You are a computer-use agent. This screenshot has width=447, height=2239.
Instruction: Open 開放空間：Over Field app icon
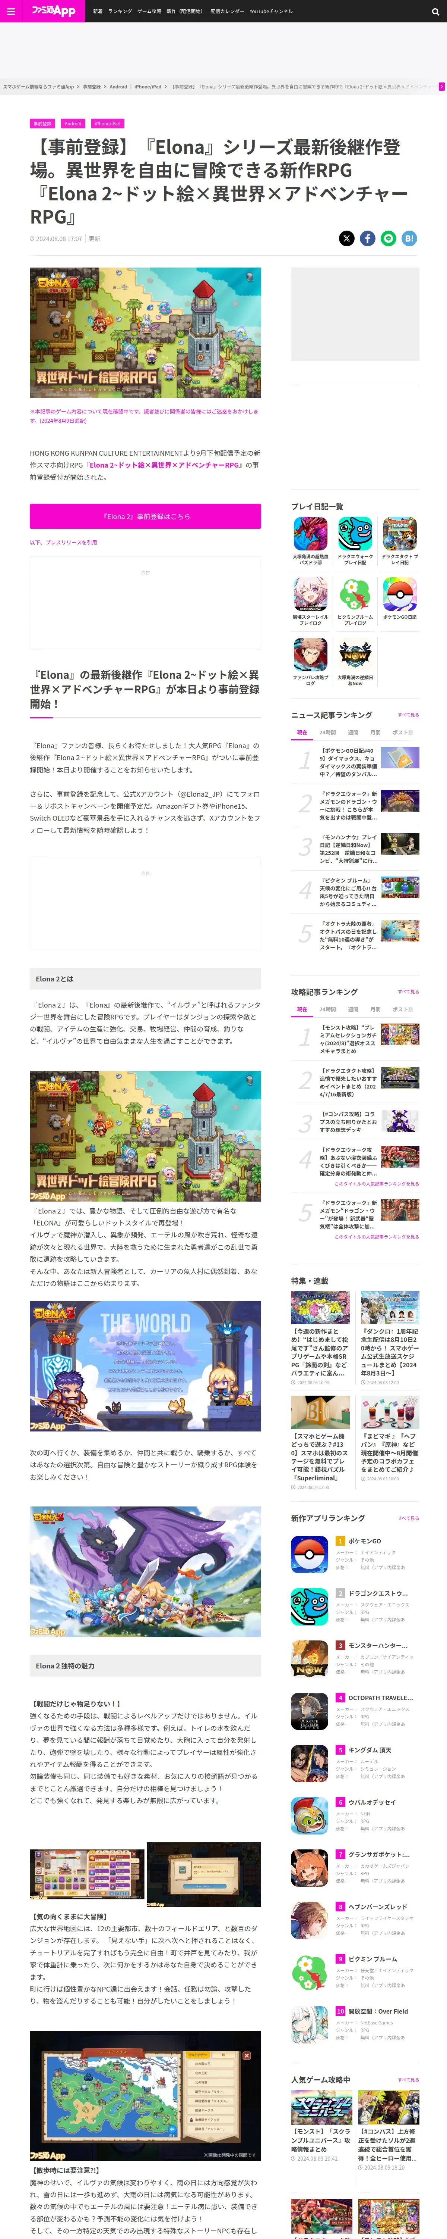309,2025
